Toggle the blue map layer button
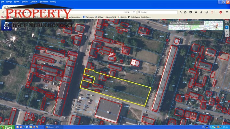Screen dimensions: 230x129 [227, 27]
